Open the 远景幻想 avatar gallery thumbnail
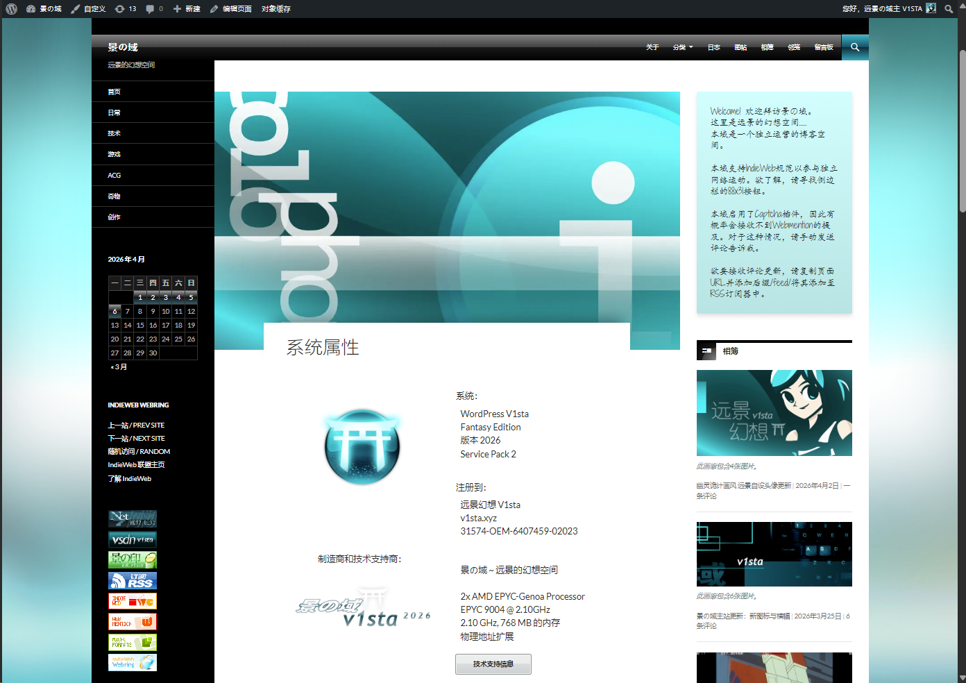This screenshot has height=683, width=966. click(x=774, y=413)
